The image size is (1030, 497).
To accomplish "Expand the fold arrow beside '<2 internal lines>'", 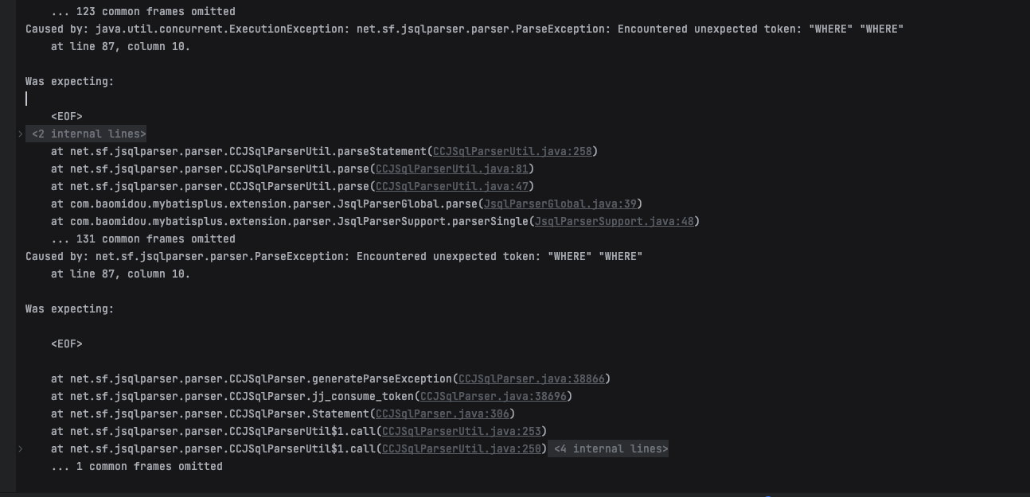I will click(21, 134).
